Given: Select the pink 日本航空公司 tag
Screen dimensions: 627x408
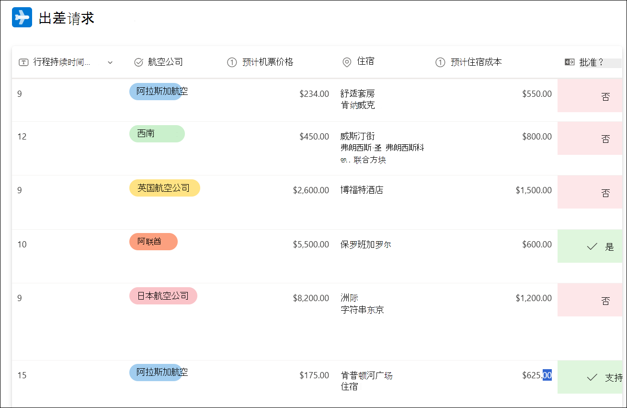Looking at the screenshot, I should tap(163, 296).
